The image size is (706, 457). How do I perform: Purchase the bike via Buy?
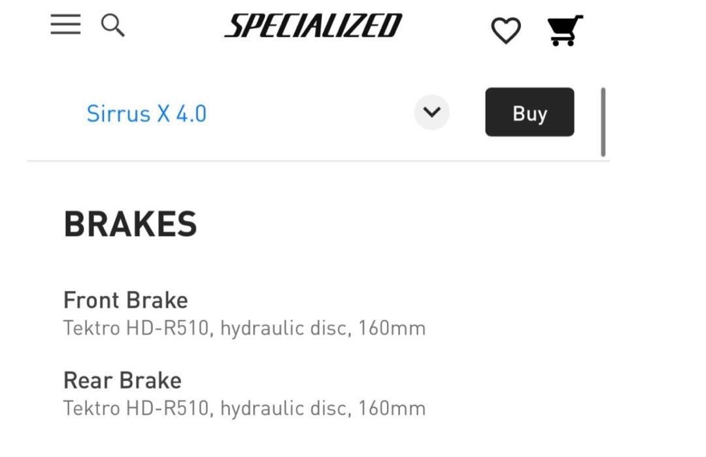pyautogui.click(x=529, y=112)
